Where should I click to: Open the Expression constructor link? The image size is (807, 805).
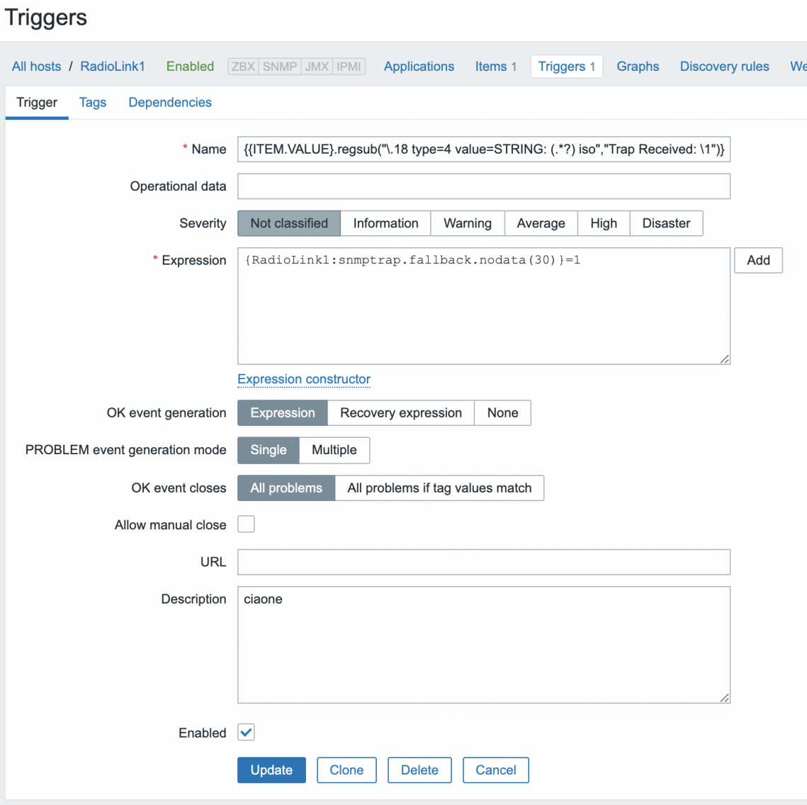304,379
